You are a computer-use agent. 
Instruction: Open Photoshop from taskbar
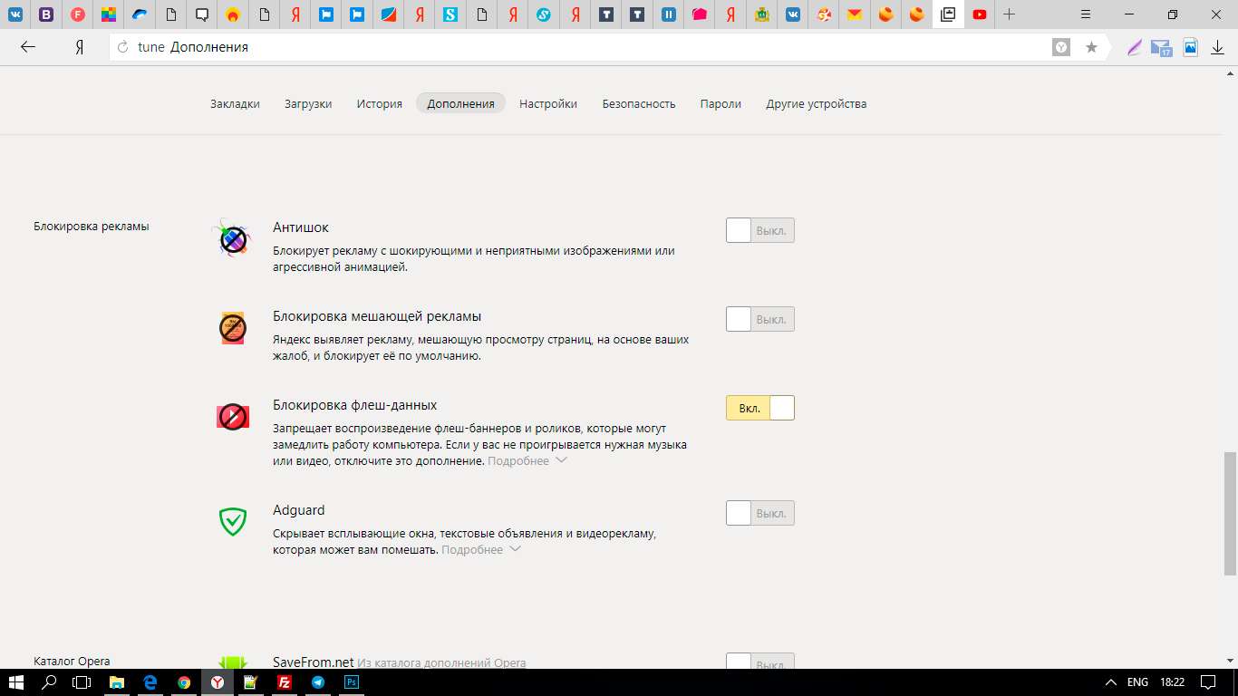tap(352, 682)
